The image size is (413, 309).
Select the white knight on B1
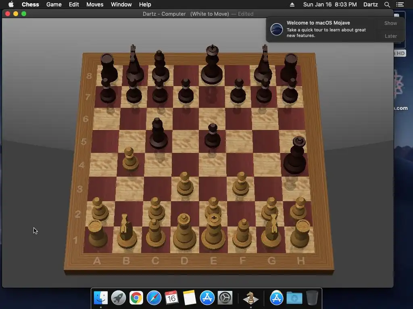coord(127,233)
